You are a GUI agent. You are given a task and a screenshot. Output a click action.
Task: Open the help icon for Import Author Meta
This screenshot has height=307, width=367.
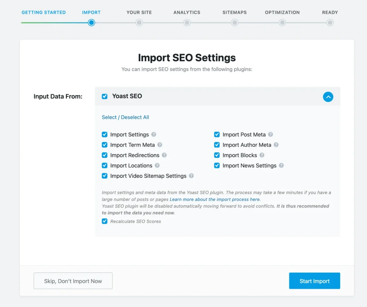276,145
